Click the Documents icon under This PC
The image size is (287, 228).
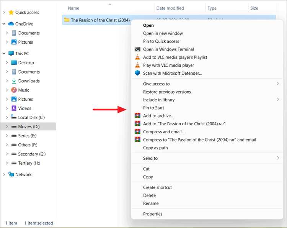coord(14,72)
